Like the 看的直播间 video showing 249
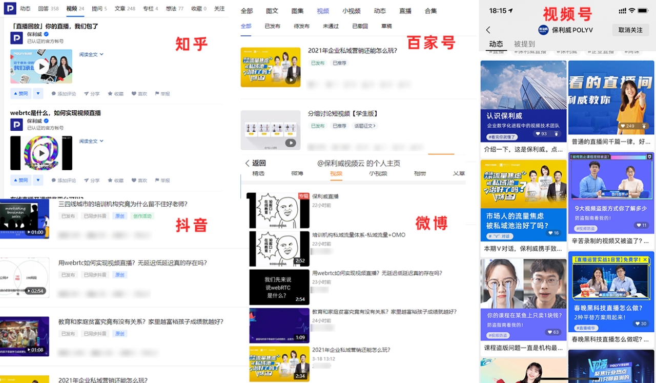The width and height of the screenshot is (656, 383). pos(626,126)
